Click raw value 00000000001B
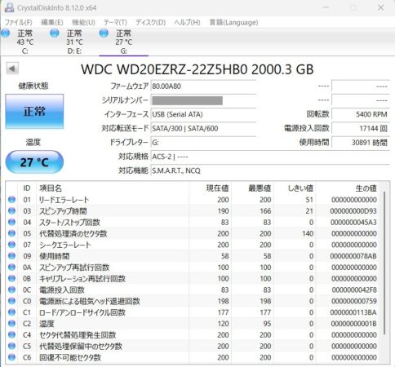 [353, 324]
